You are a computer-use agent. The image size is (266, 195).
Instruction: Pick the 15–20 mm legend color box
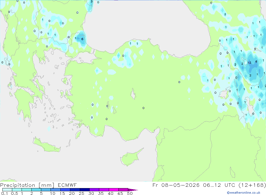coord(65,190)
